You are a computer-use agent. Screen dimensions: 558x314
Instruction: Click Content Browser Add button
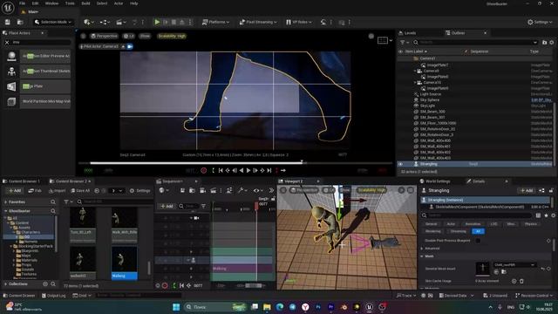click(15, 191)
